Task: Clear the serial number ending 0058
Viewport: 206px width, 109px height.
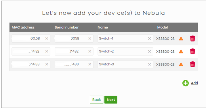Action: tap(90, 39)
